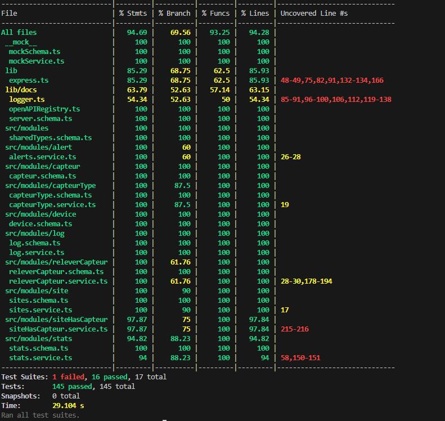The image size is (445, 421).
Task: Click the 'src/modules/stats' folder row
Action: [x=39, y=339]
